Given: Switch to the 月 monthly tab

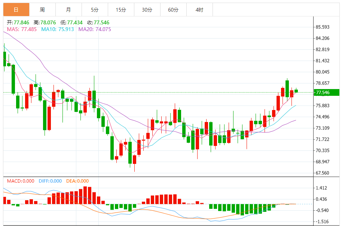Looking at the screenshot, I should 68,10.
